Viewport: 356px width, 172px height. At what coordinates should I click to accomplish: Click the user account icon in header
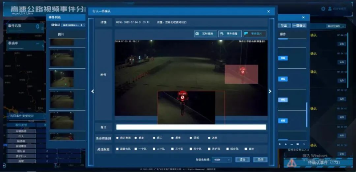(x=330, y=8)
